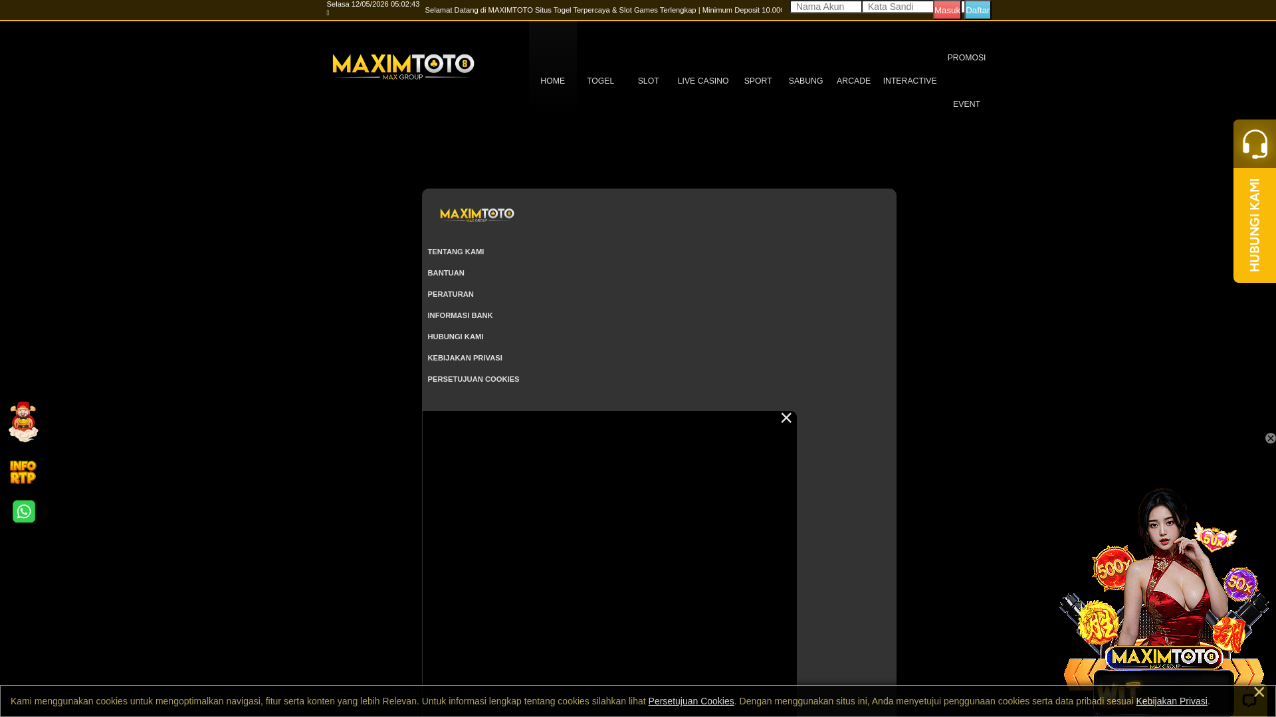Open the Hubungi Kami side tab
This screenshot has width=1276, height=717.
1255,225
